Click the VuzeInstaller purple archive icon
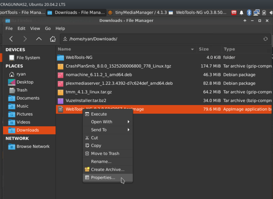The height and width of the screenshot is (199, 273). pos(60,101)
